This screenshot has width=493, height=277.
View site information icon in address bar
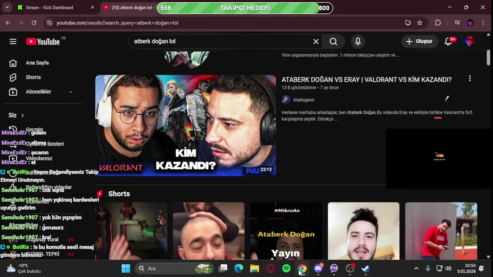point(49,23)
